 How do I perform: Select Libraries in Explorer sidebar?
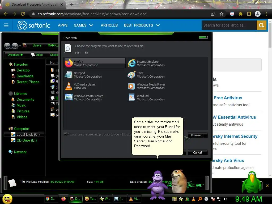click(x=20, y=93)
